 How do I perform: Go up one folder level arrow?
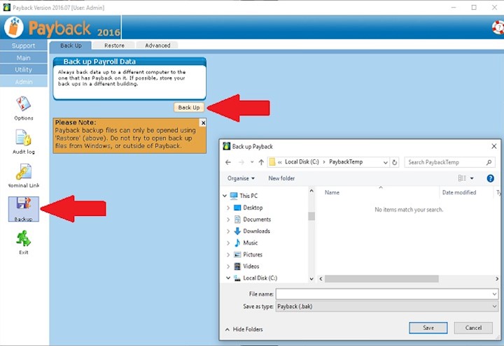[x=261, y=162]
